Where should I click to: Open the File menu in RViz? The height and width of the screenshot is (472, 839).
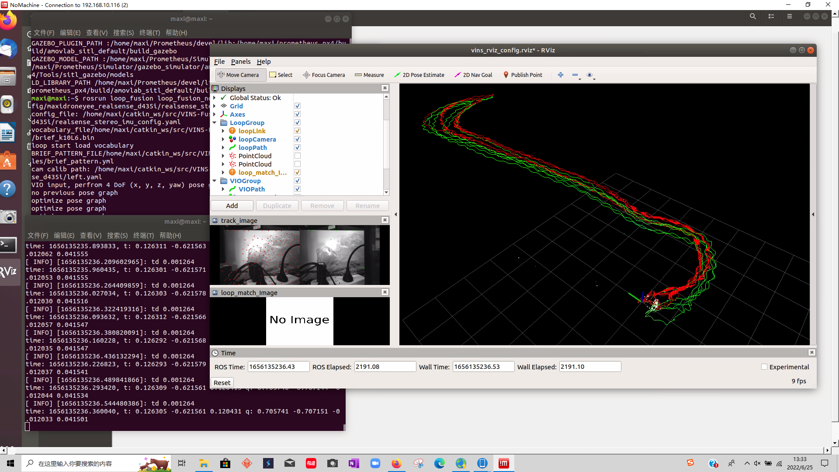pyautogui.click(x=219, y=62)
